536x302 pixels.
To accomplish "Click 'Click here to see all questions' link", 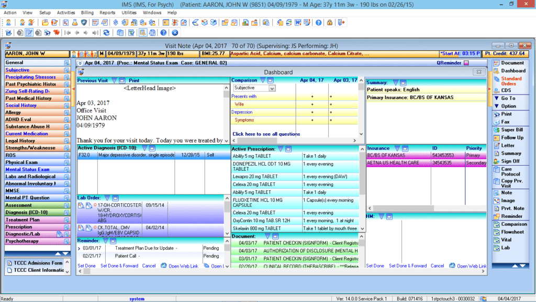I will (266, 134).
